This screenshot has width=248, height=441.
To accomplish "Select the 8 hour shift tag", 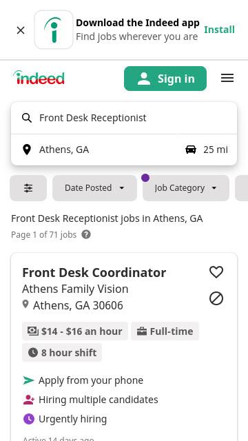I will [x=62, y=352].
